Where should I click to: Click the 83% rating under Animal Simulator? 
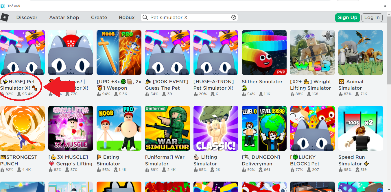(345, 94)
